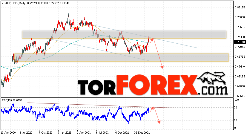
Task: Click the current price label 0.73148
Action: (240, 42)
